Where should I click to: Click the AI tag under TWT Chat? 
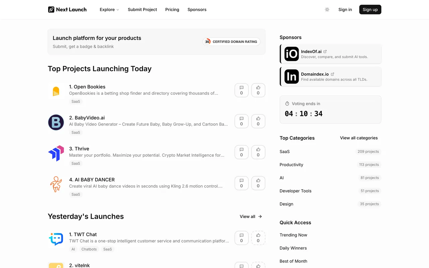point(73,249)
